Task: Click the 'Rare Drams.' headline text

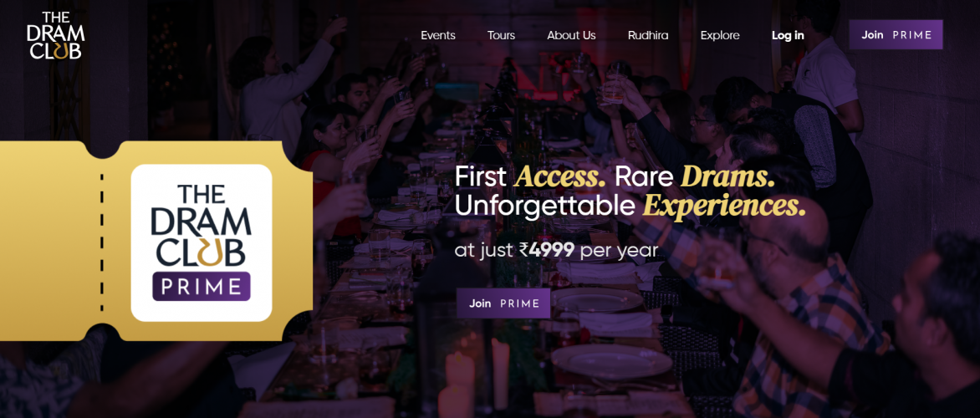Action: click(695, 177)
